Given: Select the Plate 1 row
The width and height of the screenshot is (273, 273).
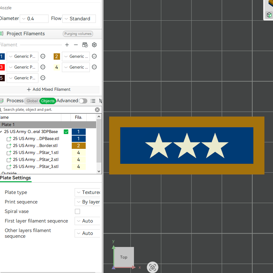Looking at the screenshot, I should pyautogui.click(x=48, y=125).
